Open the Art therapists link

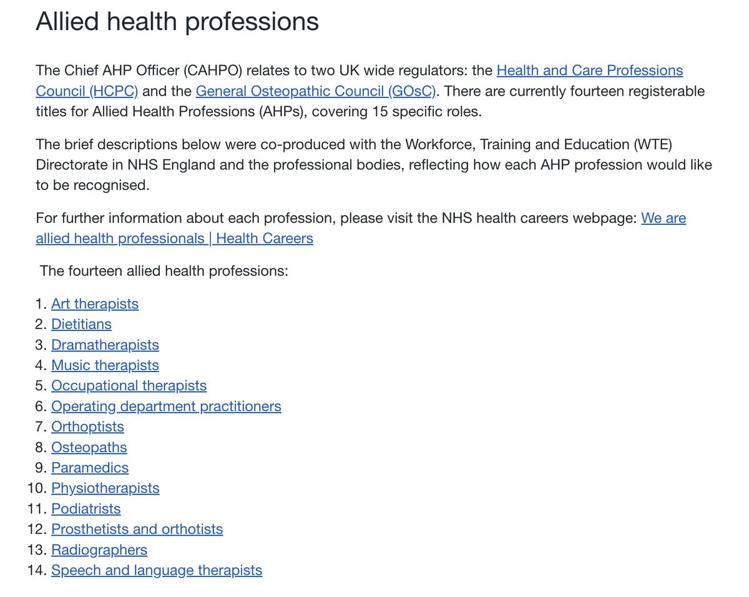coord(95,304)
